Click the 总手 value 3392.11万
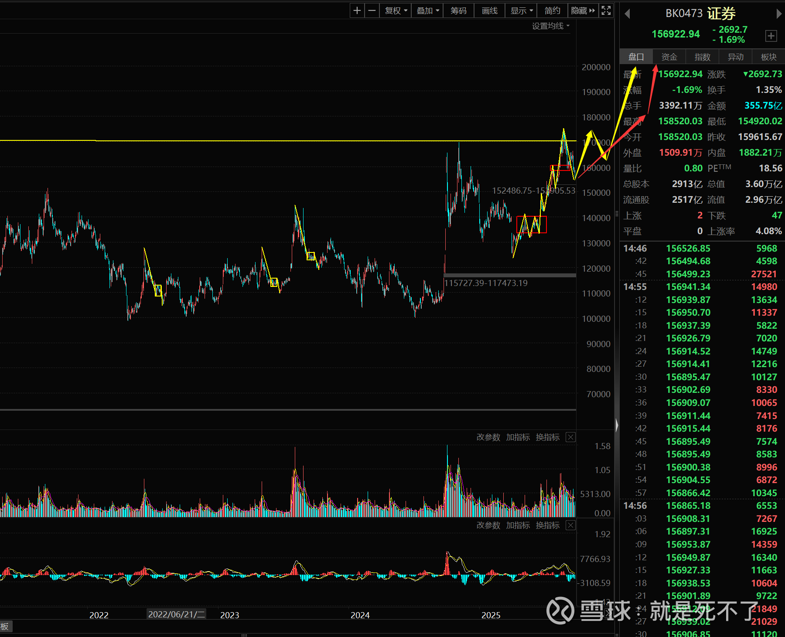This screenshot has width=785, height=637. (x=680, y=106)
